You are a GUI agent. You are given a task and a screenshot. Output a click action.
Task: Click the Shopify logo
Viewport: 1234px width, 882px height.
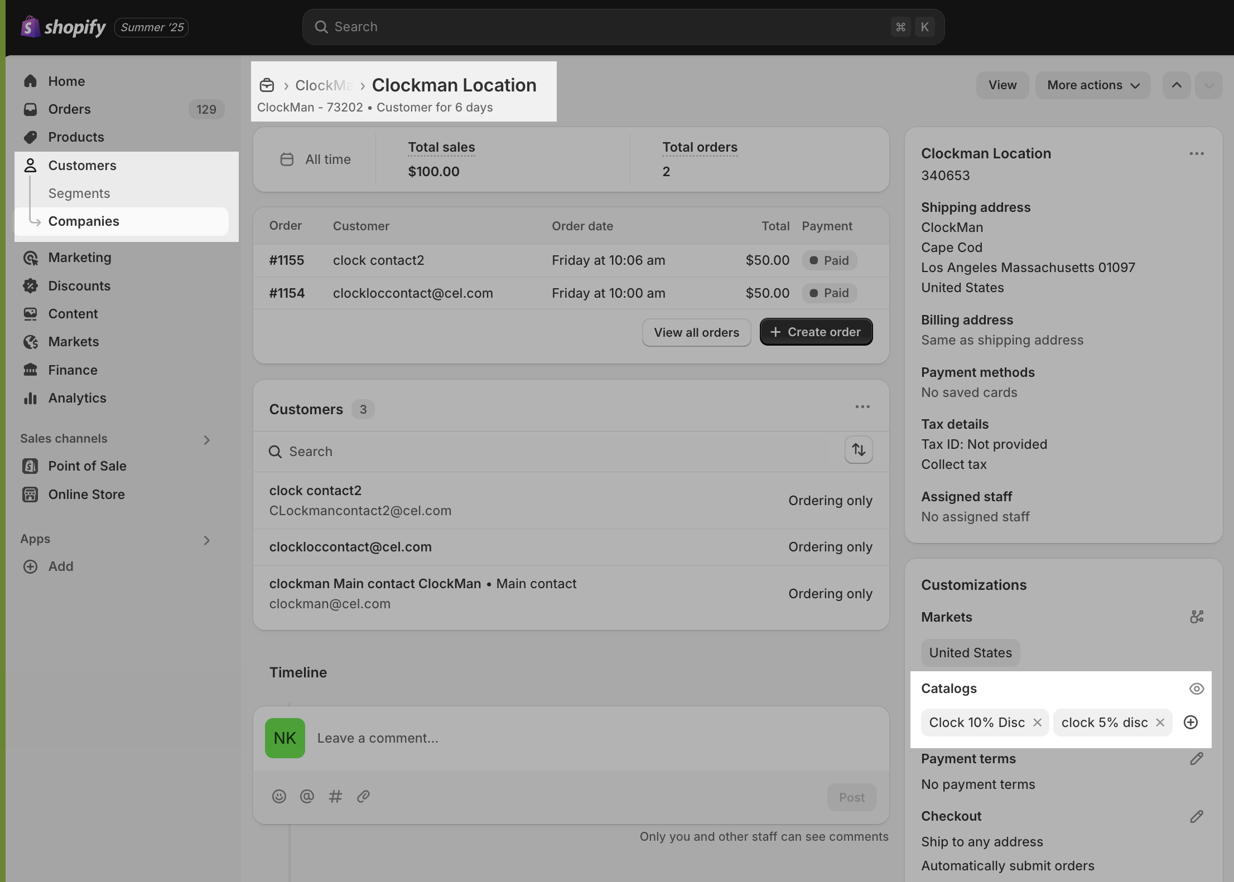tap(63, 27)
